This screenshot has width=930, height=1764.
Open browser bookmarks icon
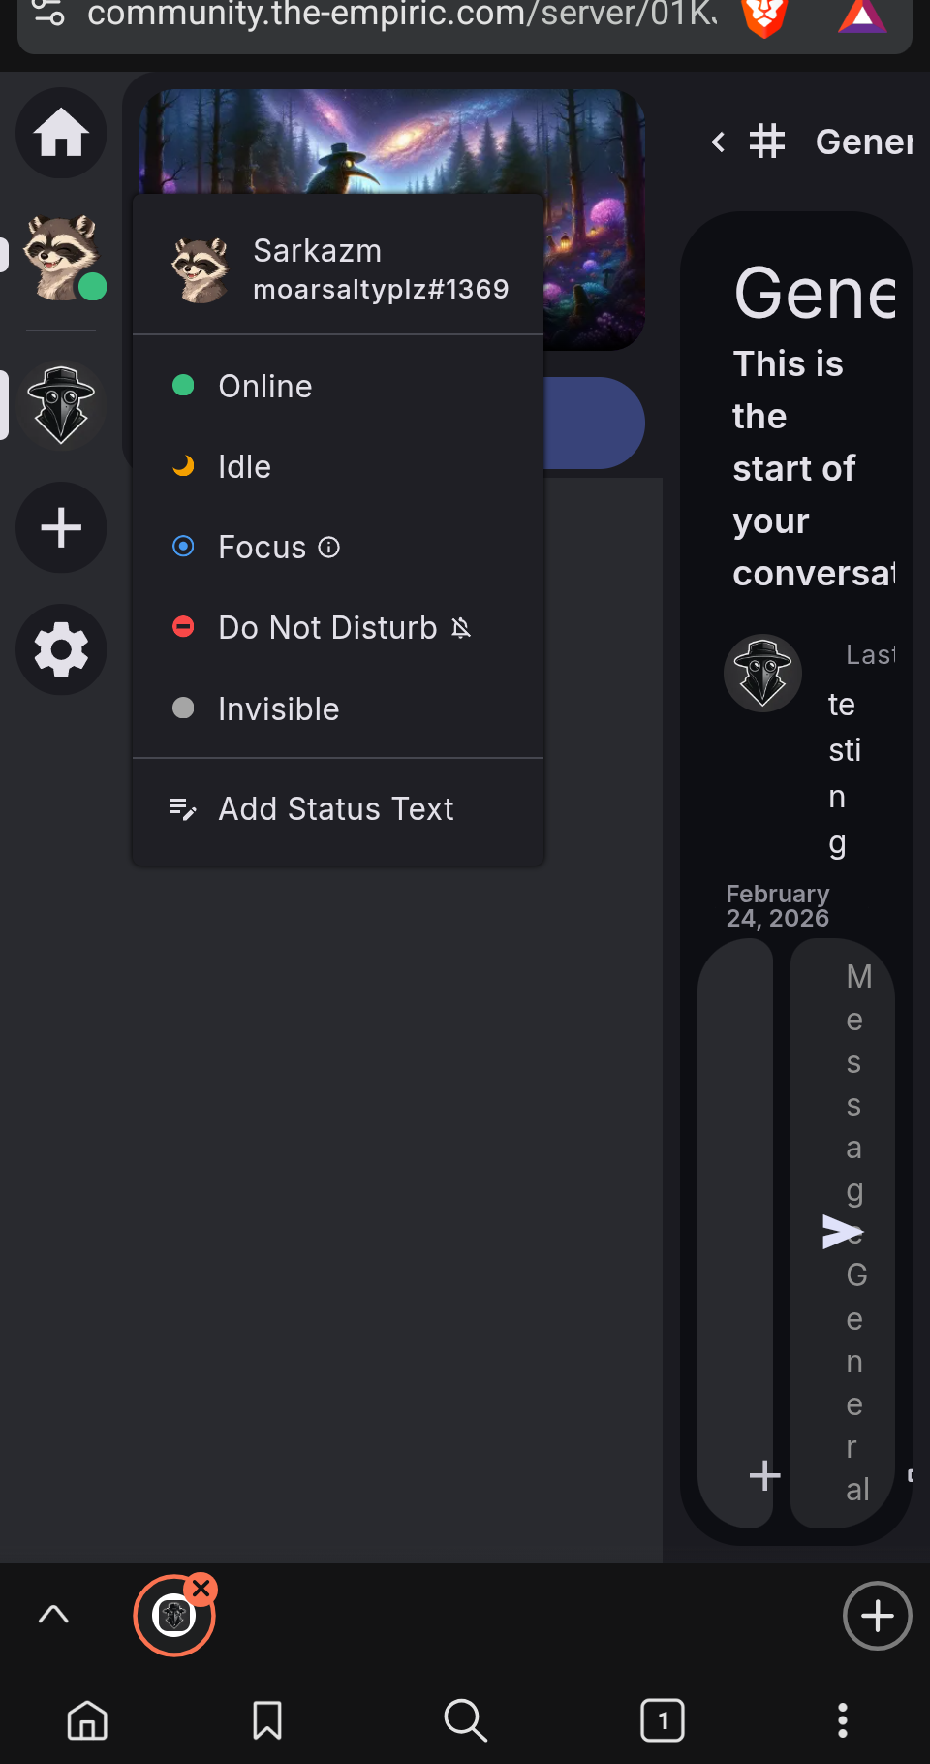[266, 1720]
